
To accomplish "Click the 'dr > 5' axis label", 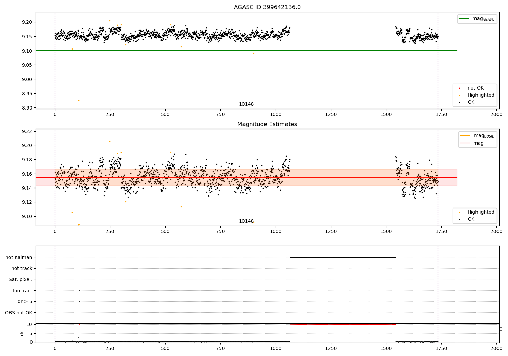I will pos(25,301).
